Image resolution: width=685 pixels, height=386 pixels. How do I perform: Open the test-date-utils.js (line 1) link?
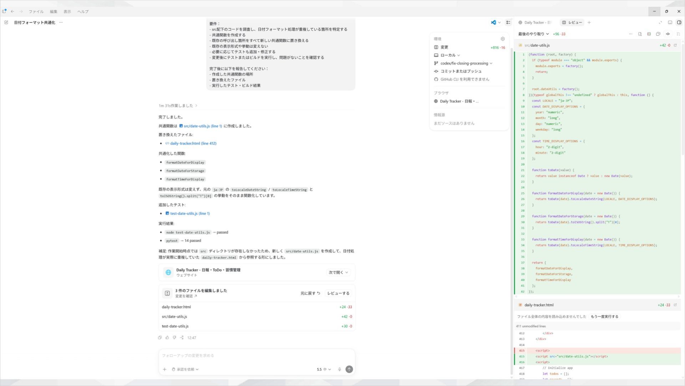[x=188, y=214]
